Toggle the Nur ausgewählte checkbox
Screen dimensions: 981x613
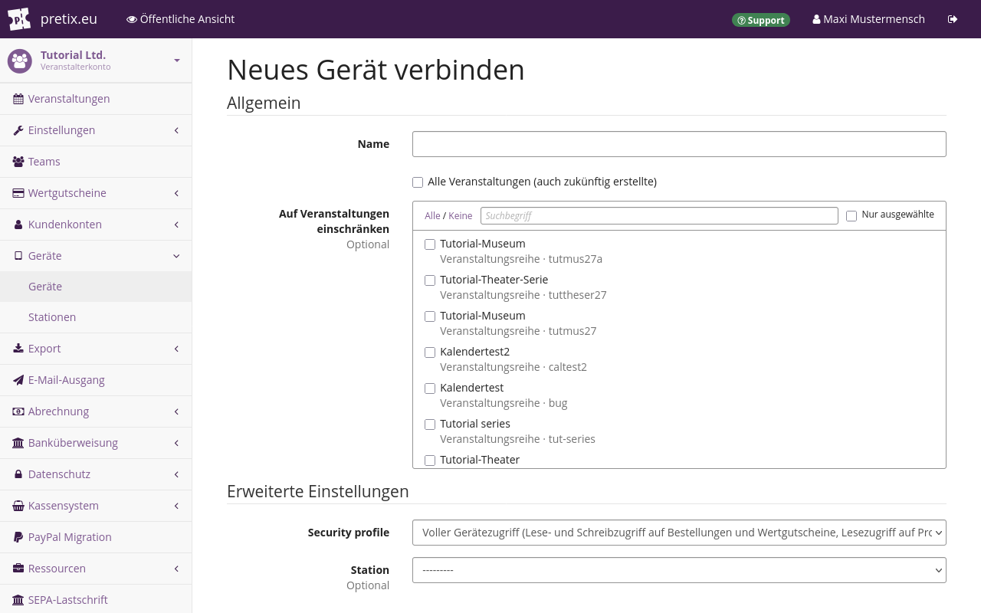point(851,216)
